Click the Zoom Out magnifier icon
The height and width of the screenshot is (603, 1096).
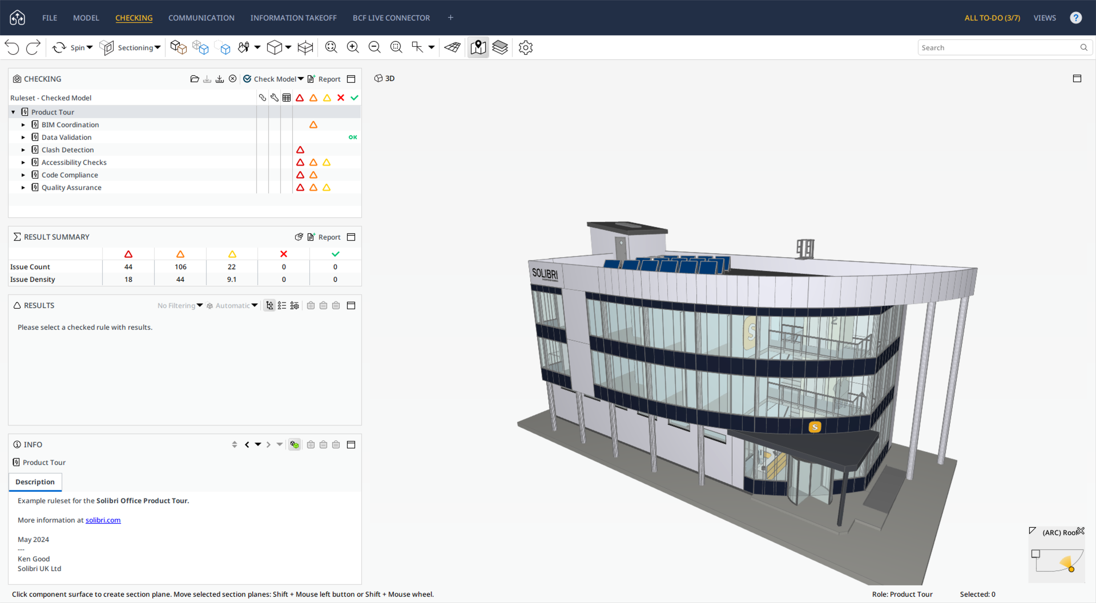coord(374,47)
